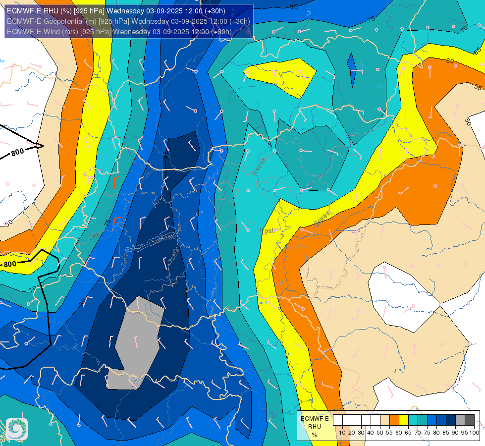The height and width of the screenshot is (446, 485).
Task: Click the '65' contour label on the map
Action: coord(477,51)
